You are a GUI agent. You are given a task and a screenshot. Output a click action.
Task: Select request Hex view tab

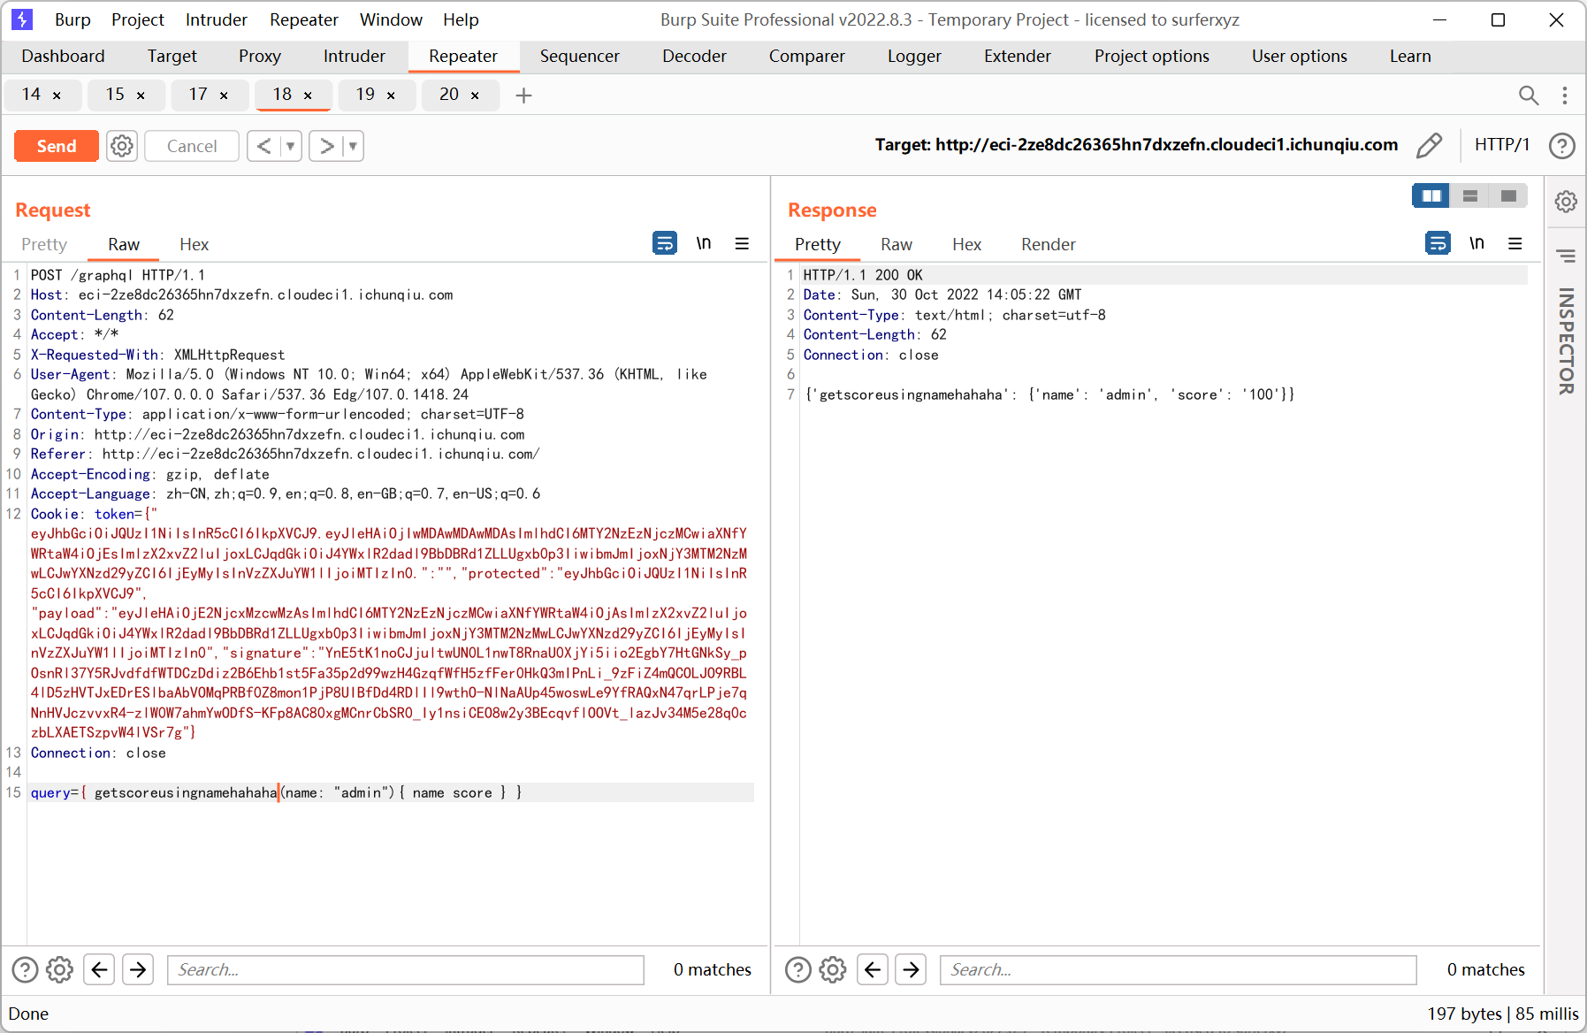[194, 244]
